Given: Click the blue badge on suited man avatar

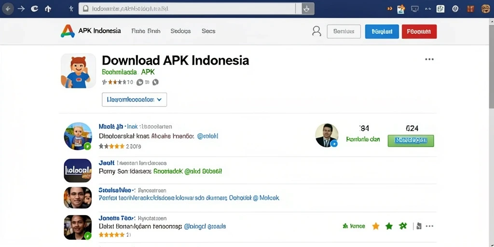Looking at the screenshot, I should tap(334, 144).
